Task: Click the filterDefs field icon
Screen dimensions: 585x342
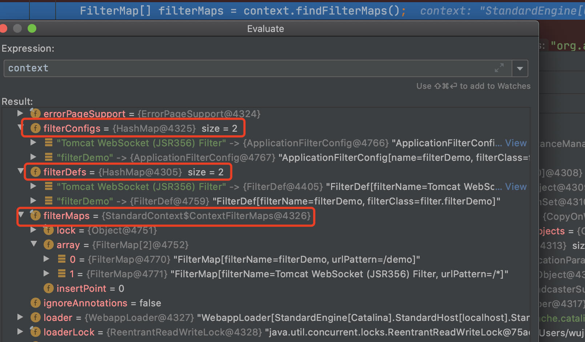Action: tap(35, 172)
